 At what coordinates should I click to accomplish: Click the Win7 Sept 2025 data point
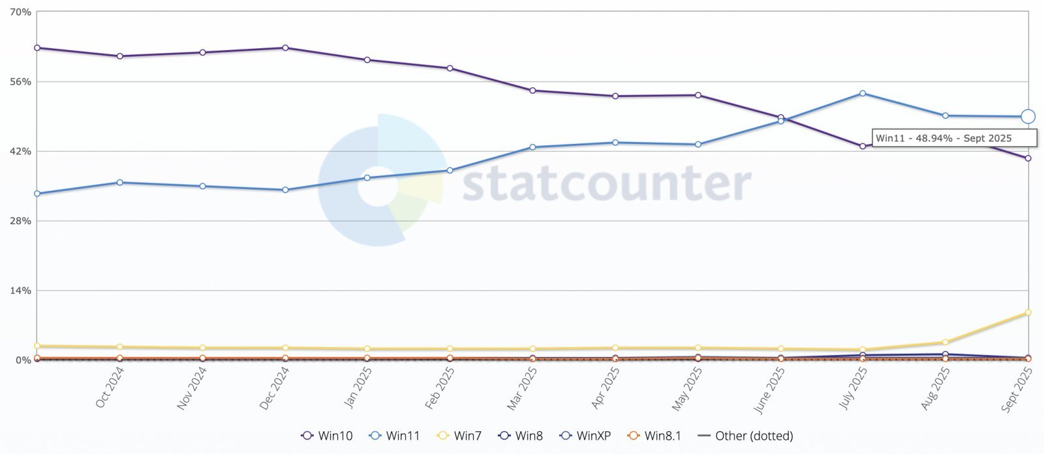pyautogui.click(x=1028, y=313)
